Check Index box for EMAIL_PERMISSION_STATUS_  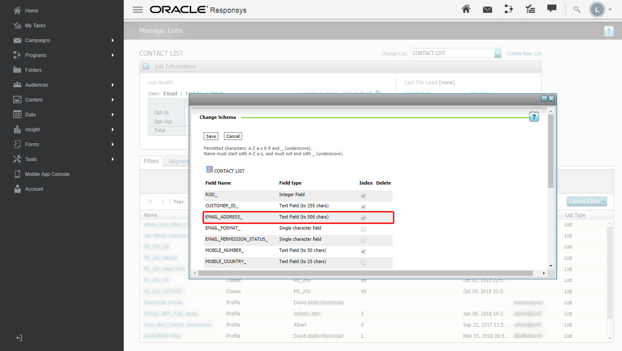[363, 240]
